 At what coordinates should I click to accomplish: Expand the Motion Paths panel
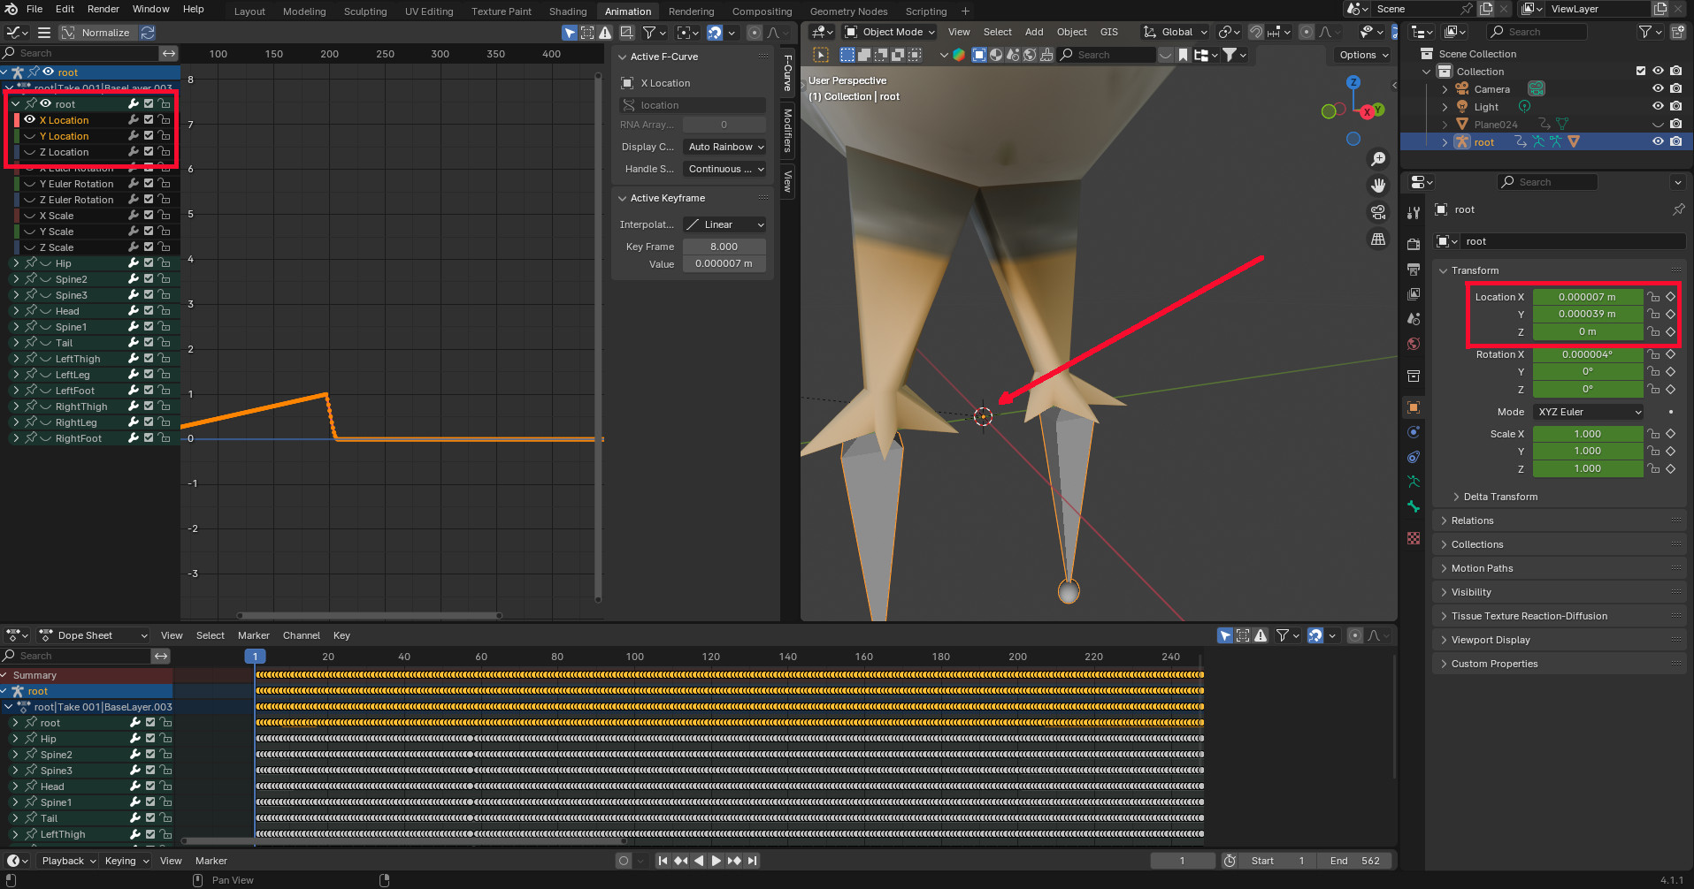1482,568
